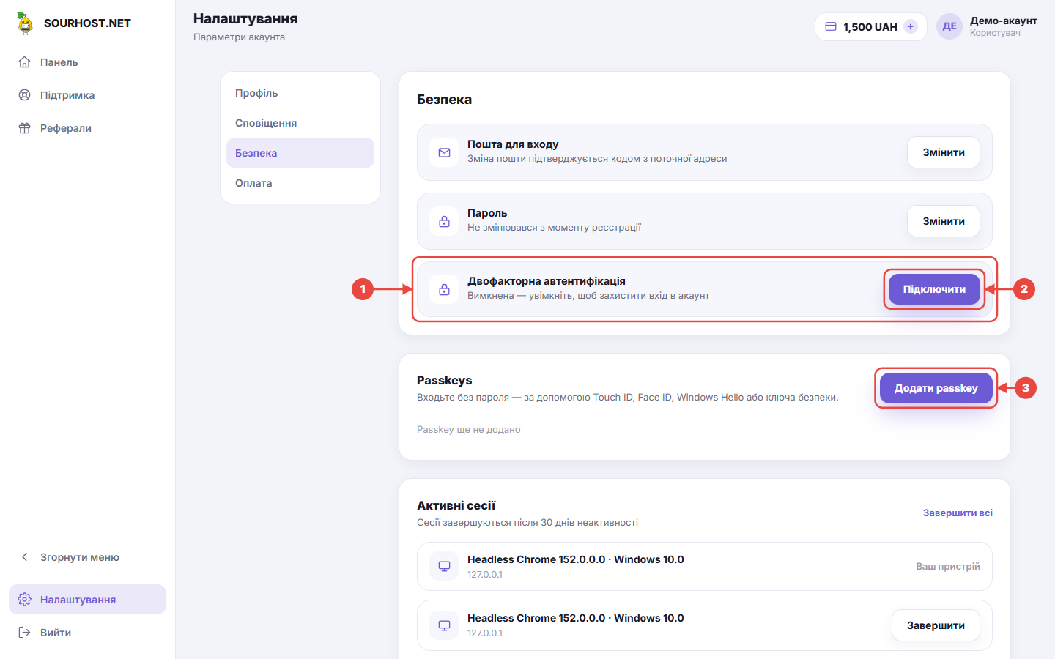Click the ДЕ user avatar
The image size is (1055, 659).
[x=949, y=26]
